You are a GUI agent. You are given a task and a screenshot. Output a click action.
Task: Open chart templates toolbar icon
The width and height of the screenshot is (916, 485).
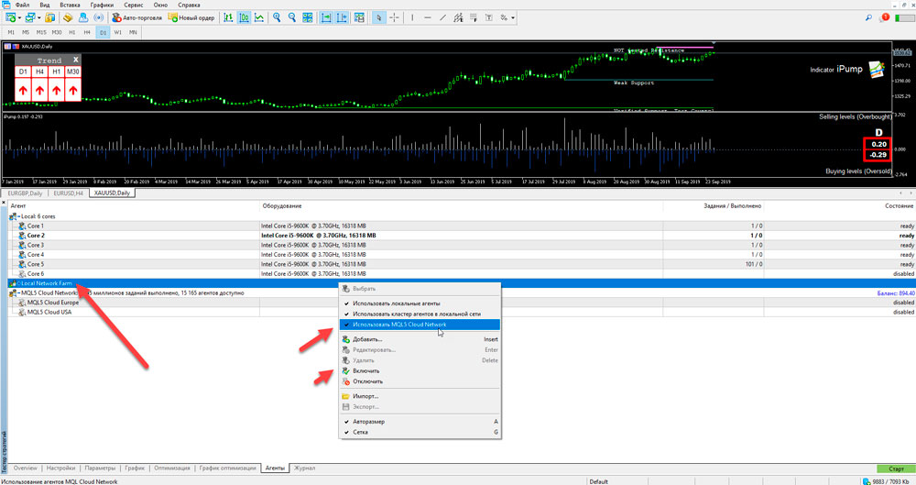(x=359, y=17)
